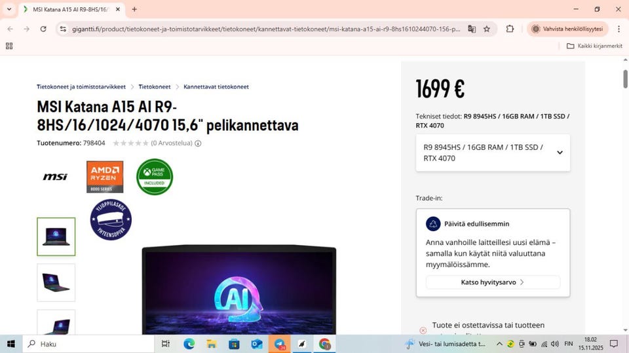Open the browser extensions puzzle icon

click(x=510, y=29)
